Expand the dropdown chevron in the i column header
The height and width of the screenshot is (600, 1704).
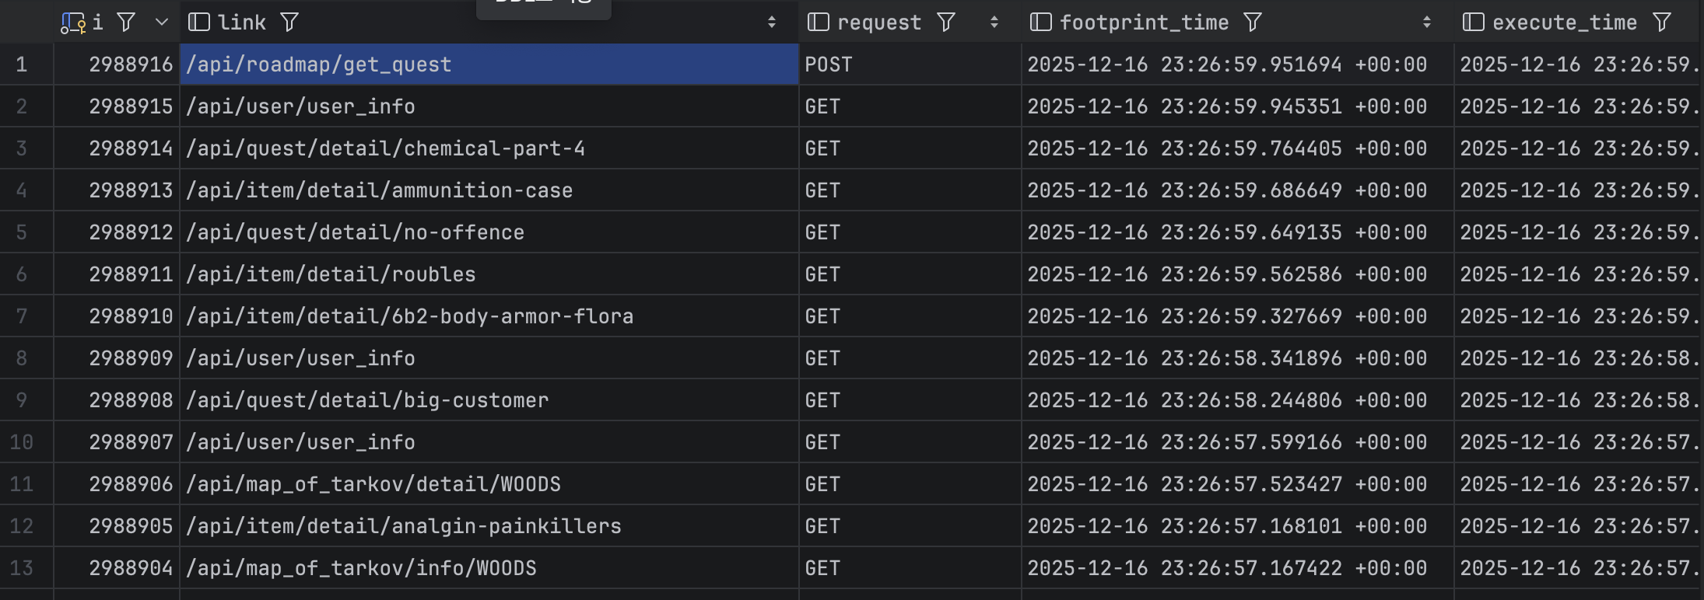(162, 23)
